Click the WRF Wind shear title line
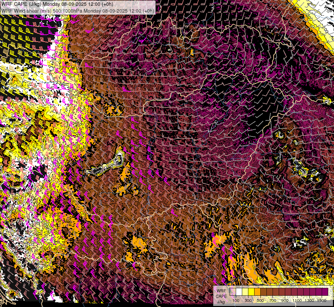334x307 pixels. [77, 11]
